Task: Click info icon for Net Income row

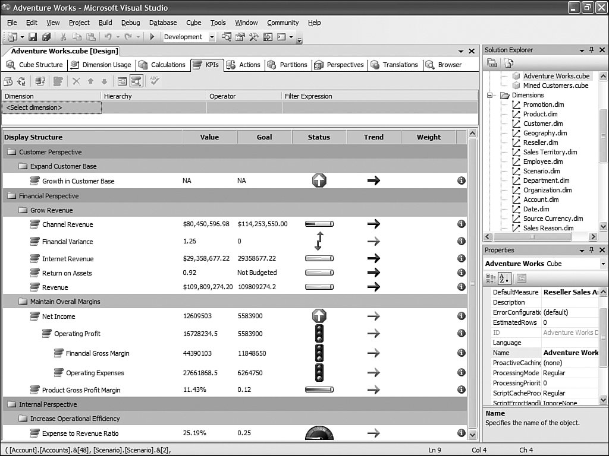Action: pyautogui.click(x=462, y=316)
